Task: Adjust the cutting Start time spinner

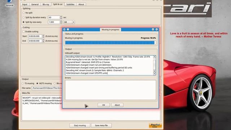Action: (x=43, y=36)
